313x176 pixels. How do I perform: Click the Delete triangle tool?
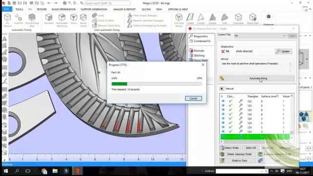(x=212, y=19)
